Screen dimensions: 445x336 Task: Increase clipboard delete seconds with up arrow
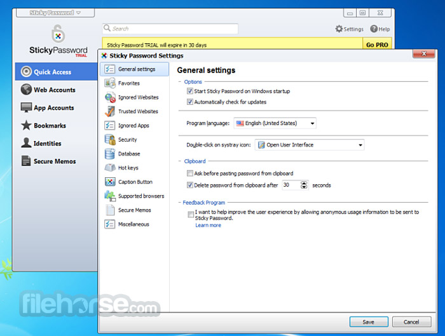pyautogui.click(x=304, y=183)
